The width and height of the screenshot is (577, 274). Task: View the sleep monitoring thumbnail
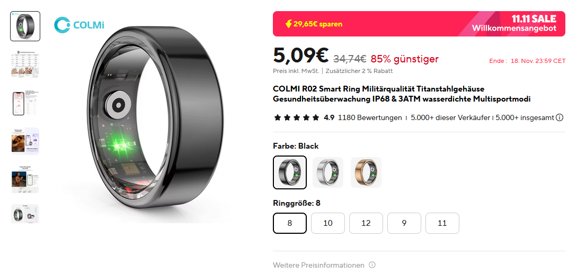[x=25, y=141]
